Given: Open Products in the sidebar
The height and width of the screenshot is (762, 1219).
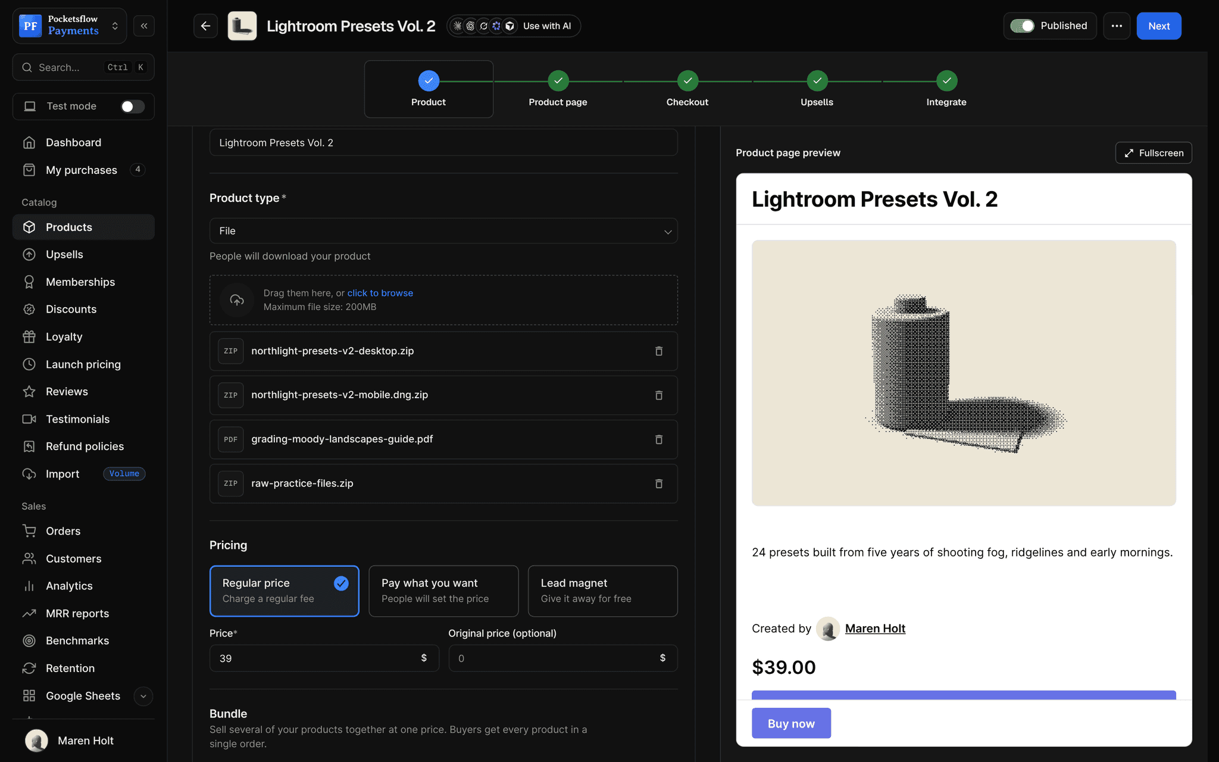Looking at the screenshot, I should tap(83, 227).
